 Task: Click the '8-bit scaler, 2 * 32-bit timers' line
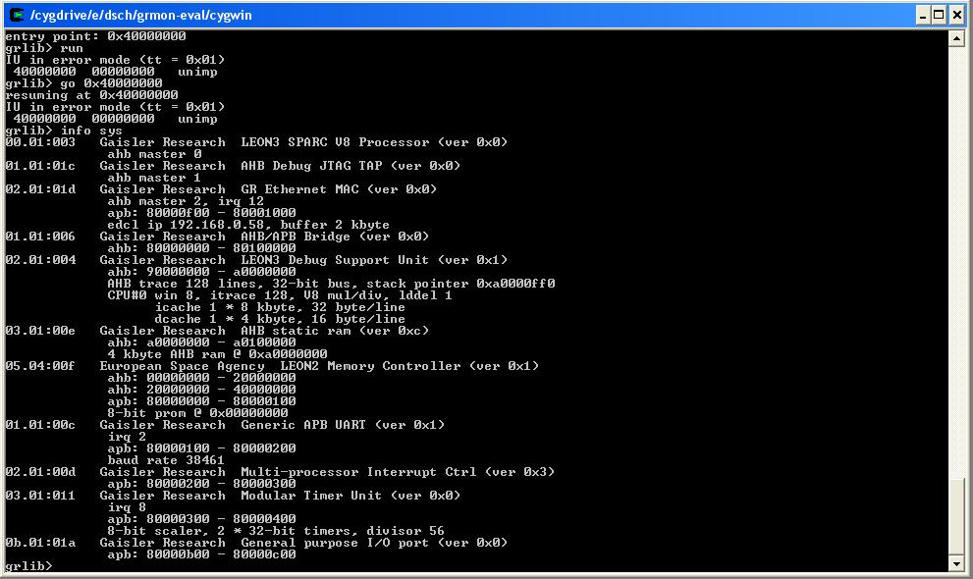(276, 531)
